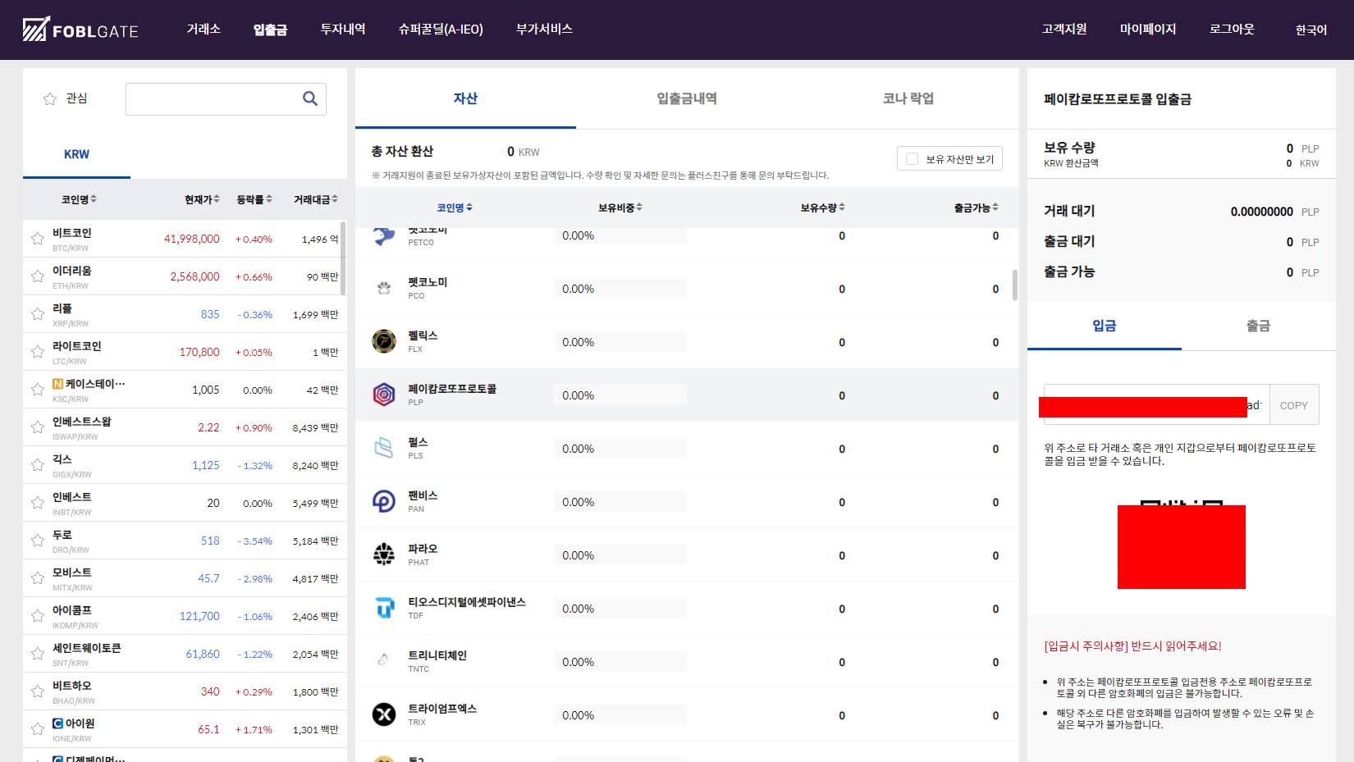This screenshot has height=762, width=1354.
Task: Star 아이콤프 IKOMP/KRW as favorite
Action: tap(37, 616)
